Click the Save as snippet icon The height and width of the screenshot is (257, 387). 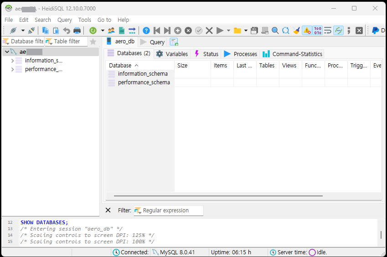[x=265, y=31]
